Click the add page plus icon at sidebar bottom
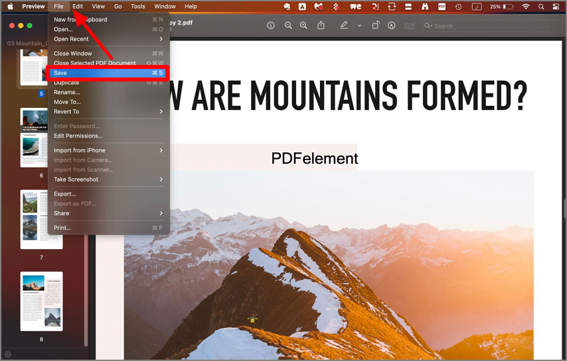Viewport: 567px width, 361px height. (8, 354)
